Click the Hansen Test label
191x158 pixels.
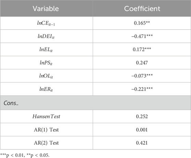pos(46,116)
